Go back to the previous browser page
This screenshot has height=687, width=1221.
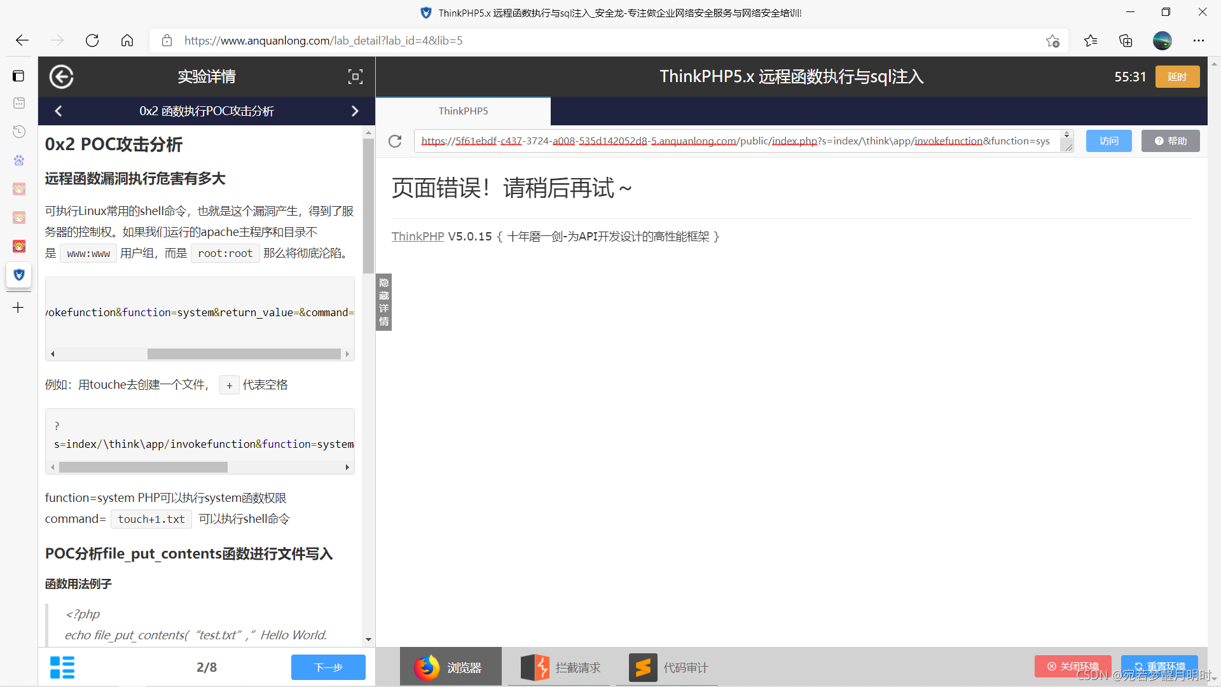[22, 41]
